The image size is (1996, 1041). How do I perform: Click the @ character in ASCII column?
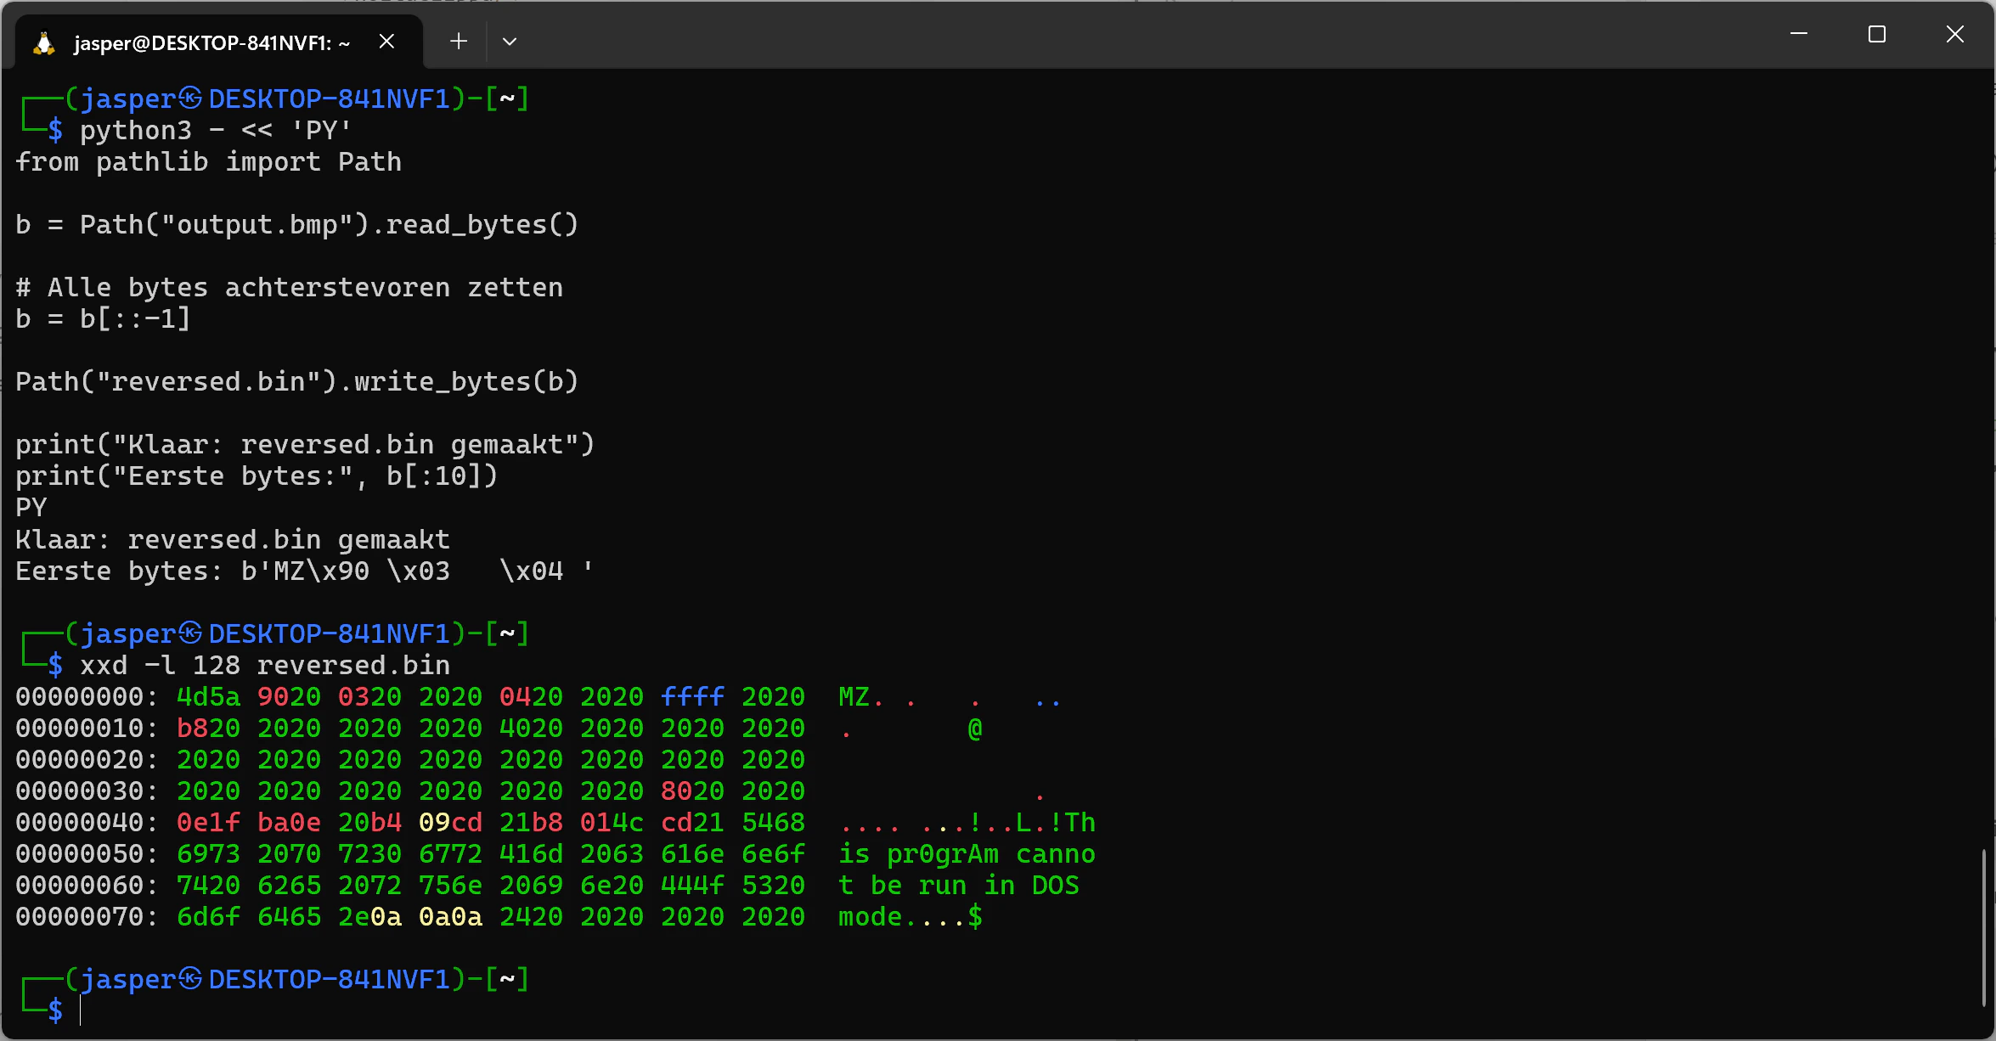tap(975, 728)
